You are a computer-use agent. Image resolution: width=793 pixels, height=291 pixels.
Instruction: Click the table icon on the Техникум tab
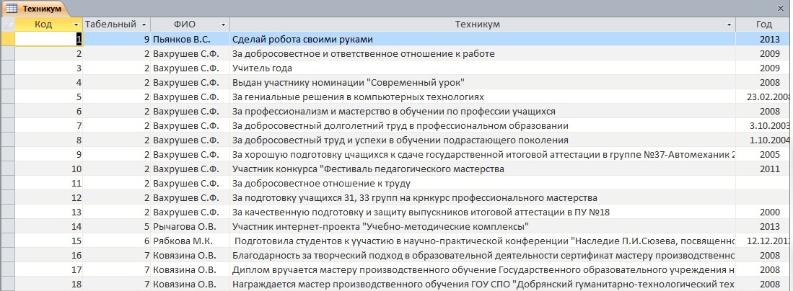pos(11,8)
